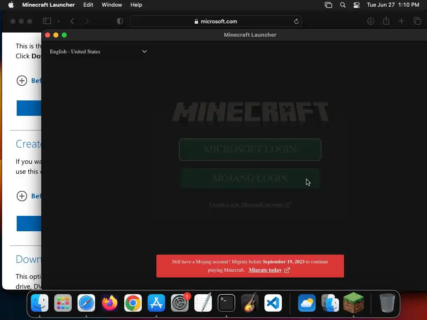Click the Minecraft grass block Dock icon

click(354, 302)
